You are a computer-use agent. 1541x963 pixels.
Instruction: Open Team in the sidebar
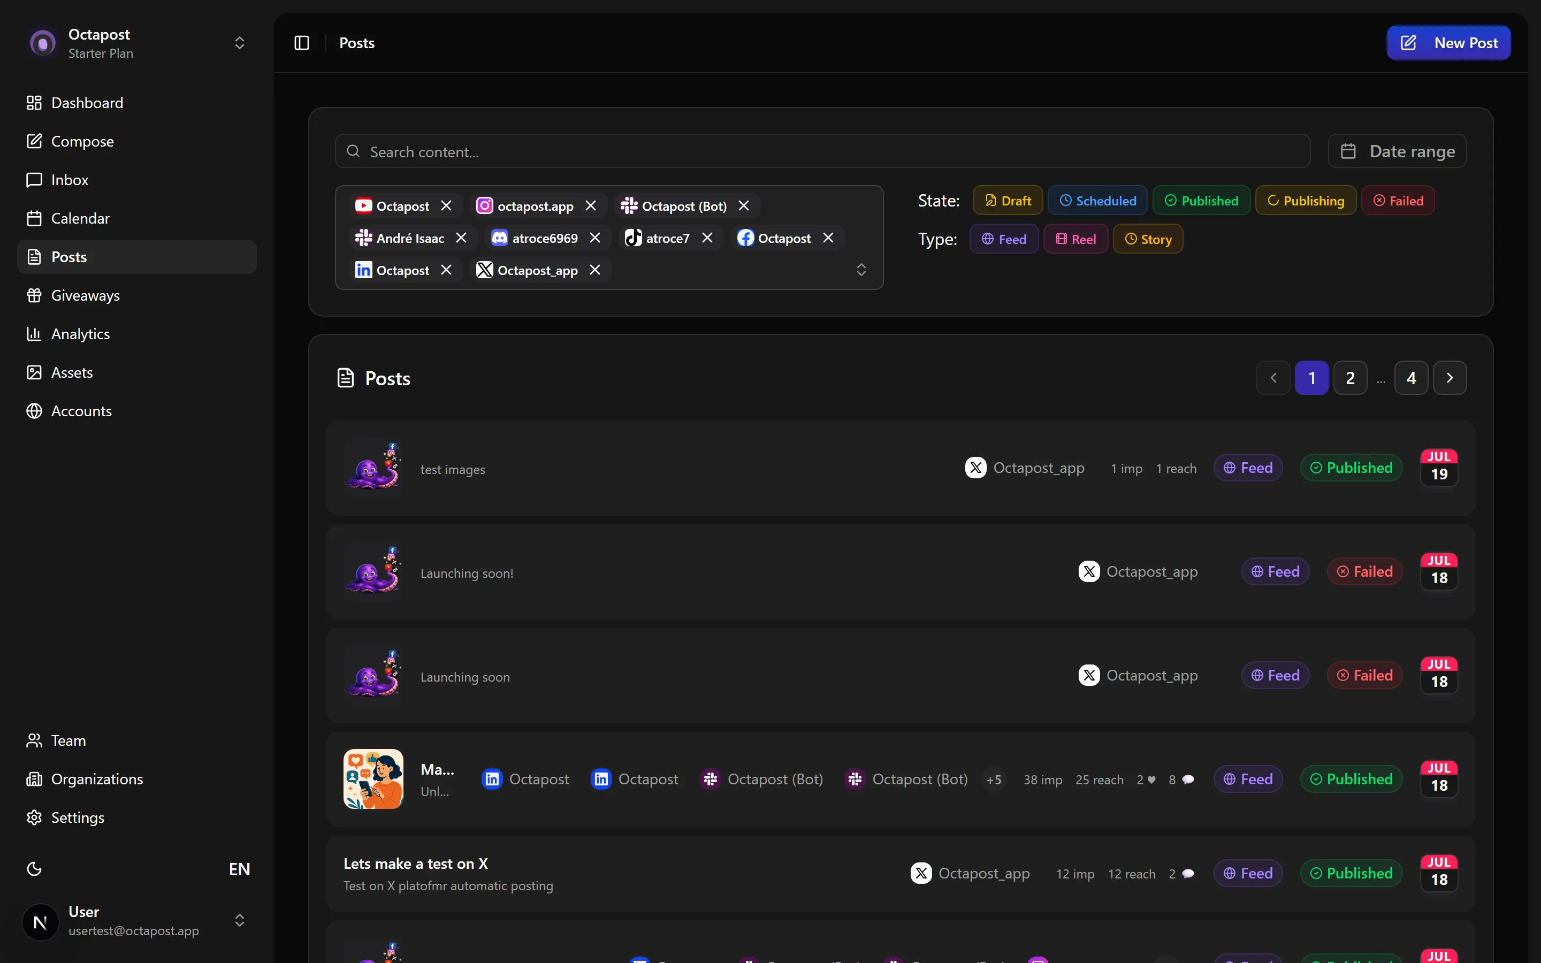point(137,741)
